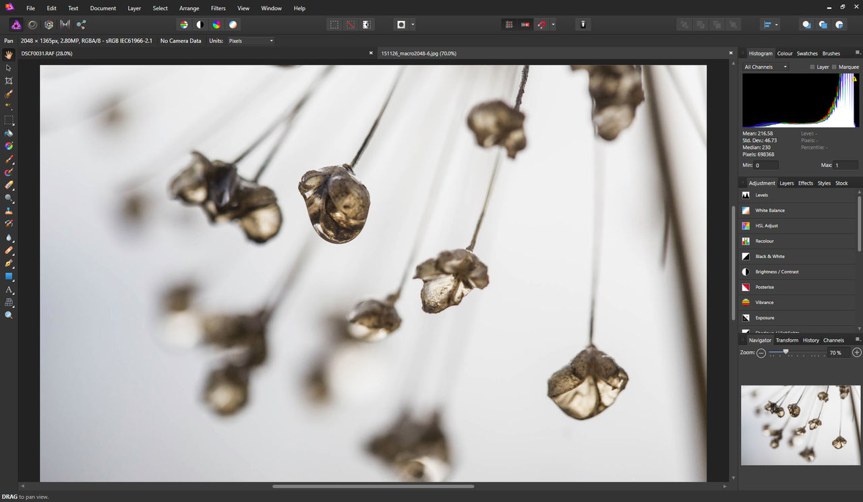Screen dimensions: 863x502
Task: Open the Colour panel tab
Action: tap(785, 53)
